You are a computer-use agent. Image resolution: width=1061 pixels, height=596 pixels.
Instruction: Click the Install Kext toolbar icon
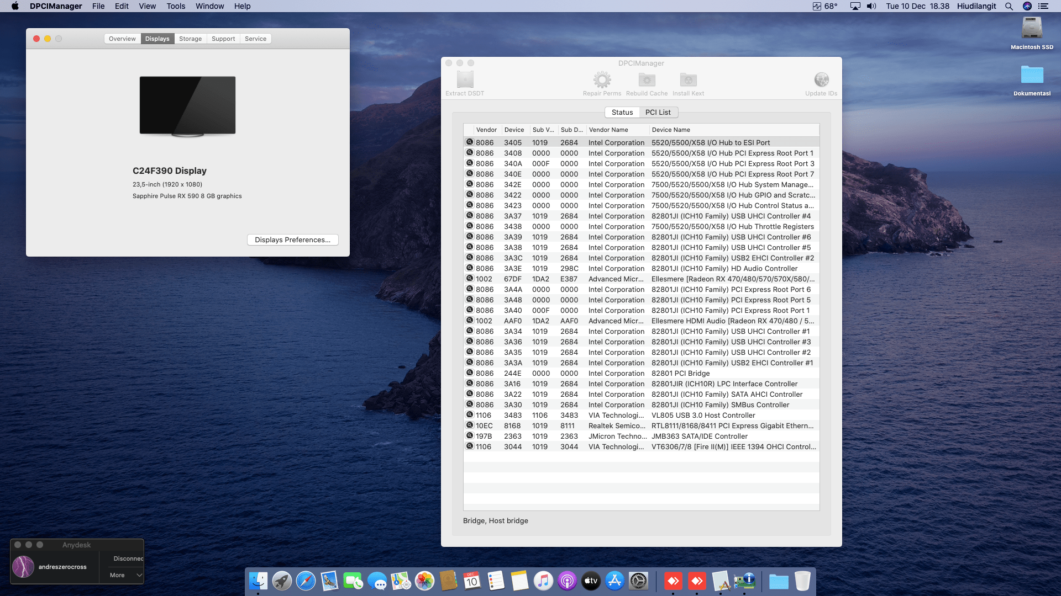688,80
